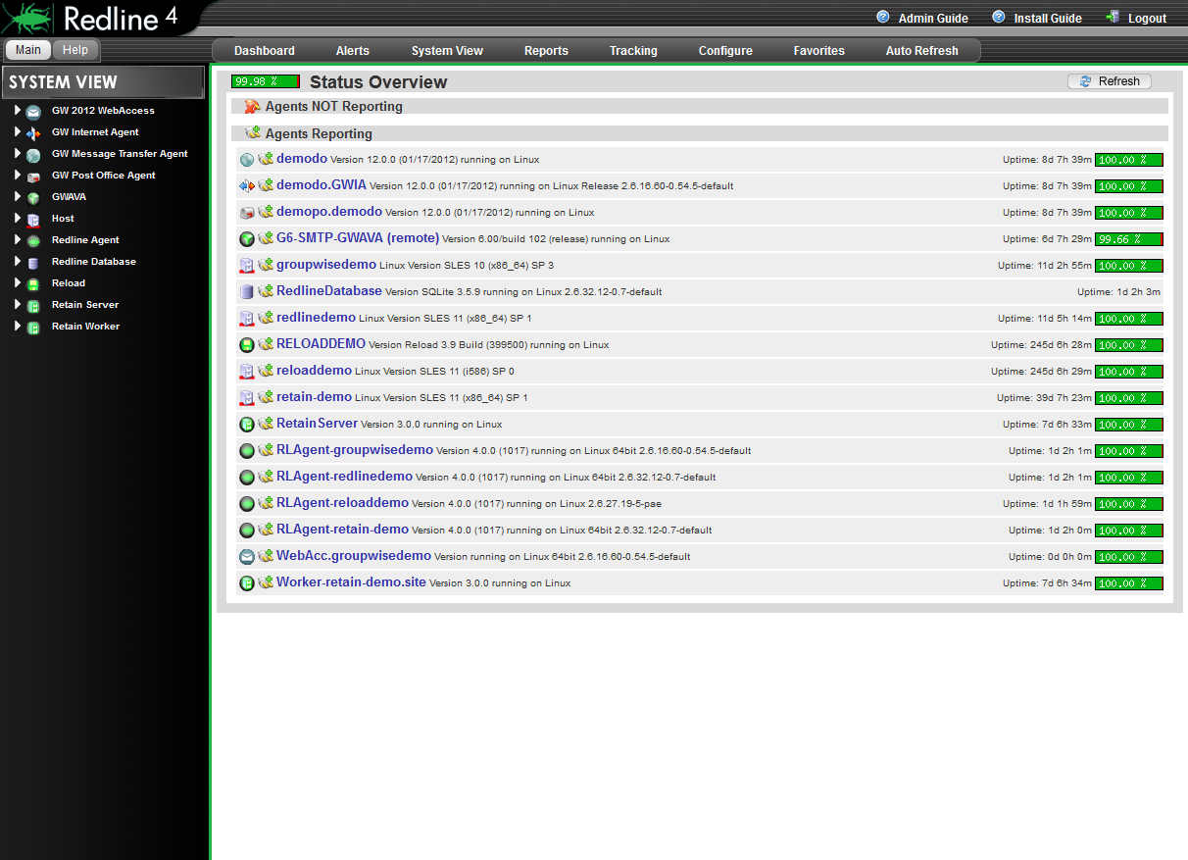Click the Agents Reporting header icon
The height and width of the screenshot is (860, 1188).
252,133
